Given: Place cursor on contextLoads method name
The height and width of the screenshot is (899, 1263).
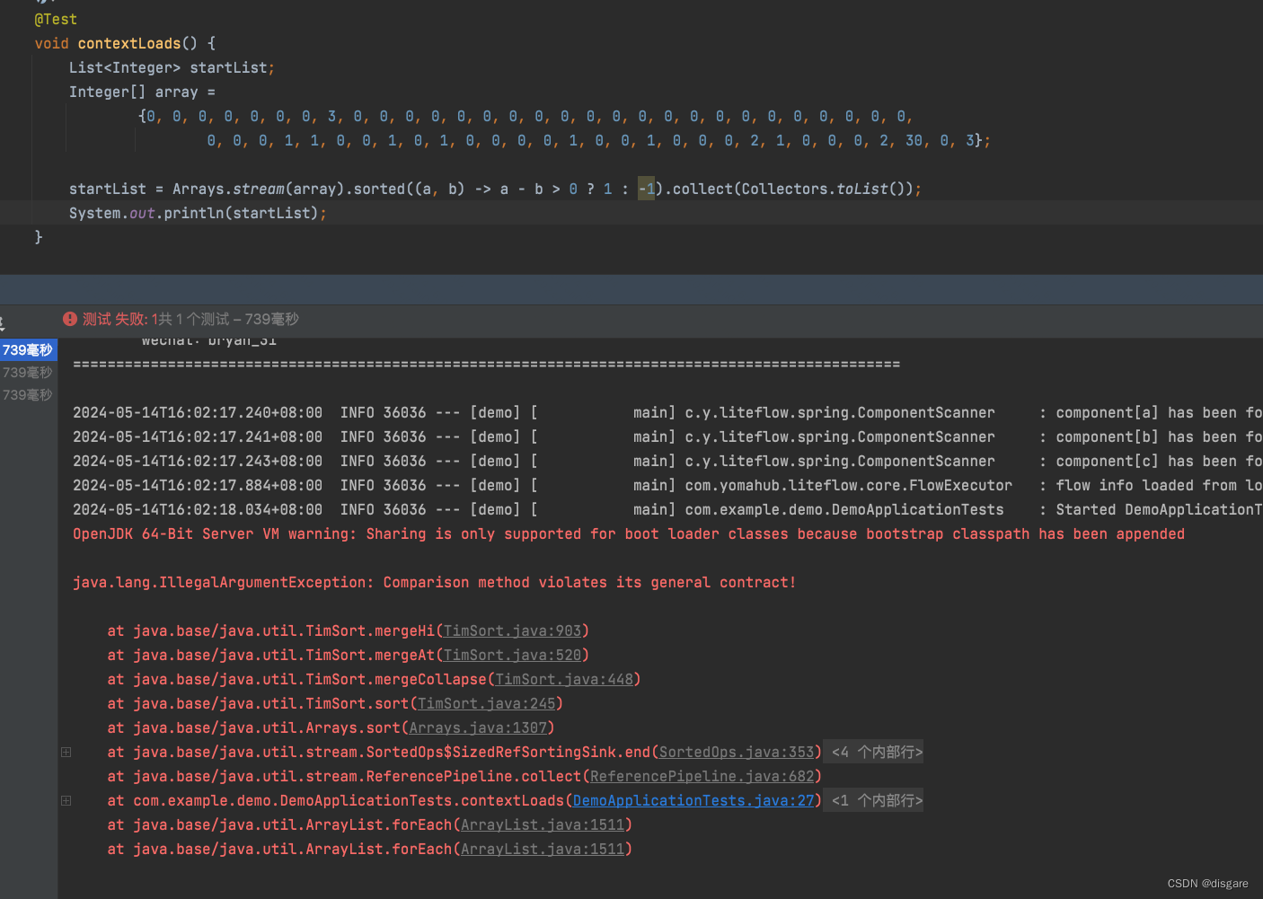Looking at the screenshot, I should coord(128,44).
